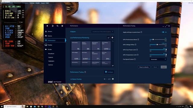The height and width of the screenshot is (108, 193).
Task: Show help for Apply settings on system boot
Action: pos(141,32)
